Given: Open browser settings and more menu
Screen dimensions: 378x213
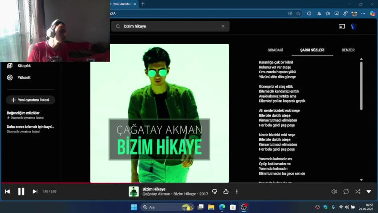Looking at the screenshot, I should 363,13.
